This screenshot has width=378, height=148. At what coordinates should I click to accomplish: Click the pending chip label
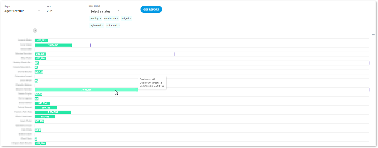[94, 18]
